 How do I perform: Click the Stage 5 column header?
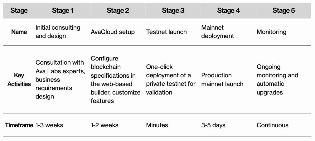284,11
